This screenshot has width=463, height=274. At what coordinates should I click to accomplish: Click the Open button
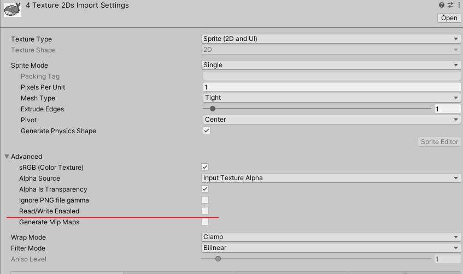click(449, 18)
